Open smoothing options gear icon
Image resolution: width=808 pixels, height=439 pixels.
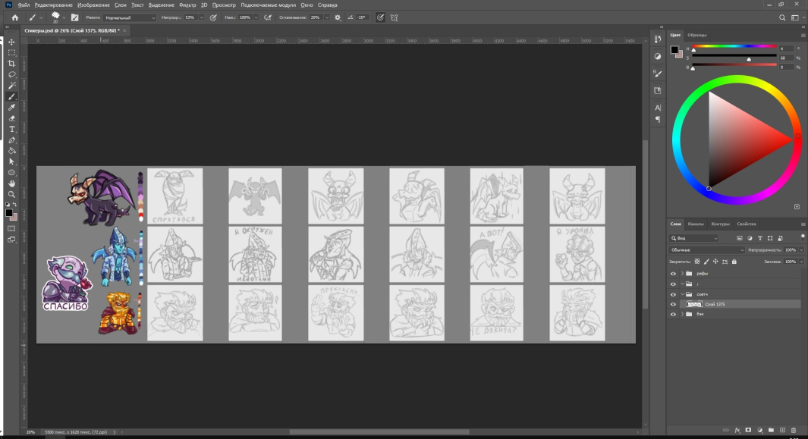(x=338, y=17)
